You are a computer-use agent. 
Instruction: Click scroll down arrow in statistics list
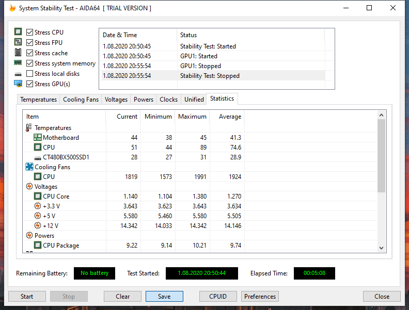click(381, 248)
